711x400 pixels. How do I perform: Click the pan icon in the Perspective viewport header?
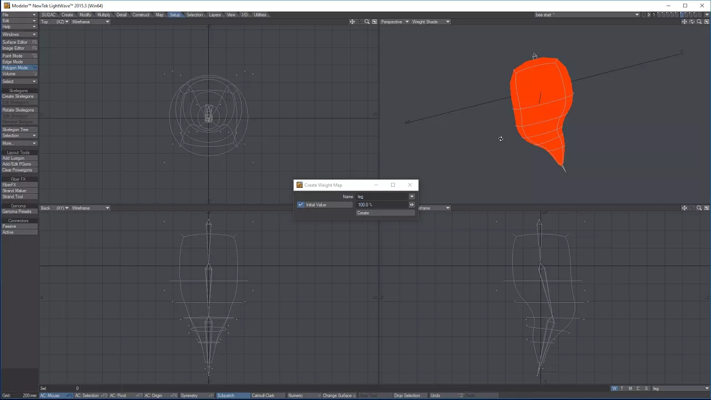(x=684, y=22)
